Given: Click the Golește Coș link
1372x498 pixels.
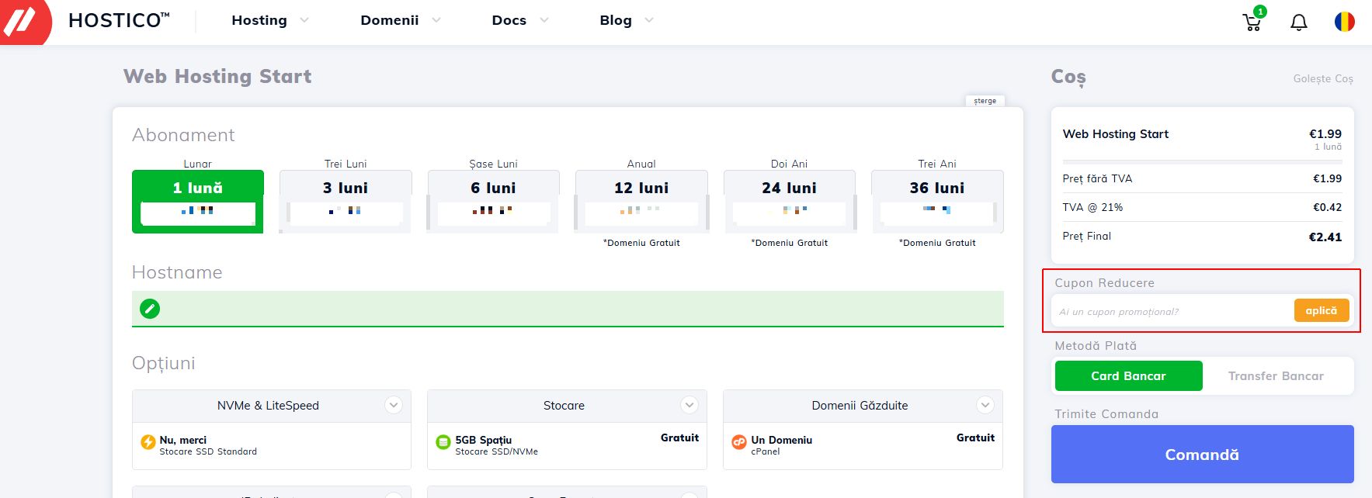Looking at the screenshot, I should pos(1323,78).
